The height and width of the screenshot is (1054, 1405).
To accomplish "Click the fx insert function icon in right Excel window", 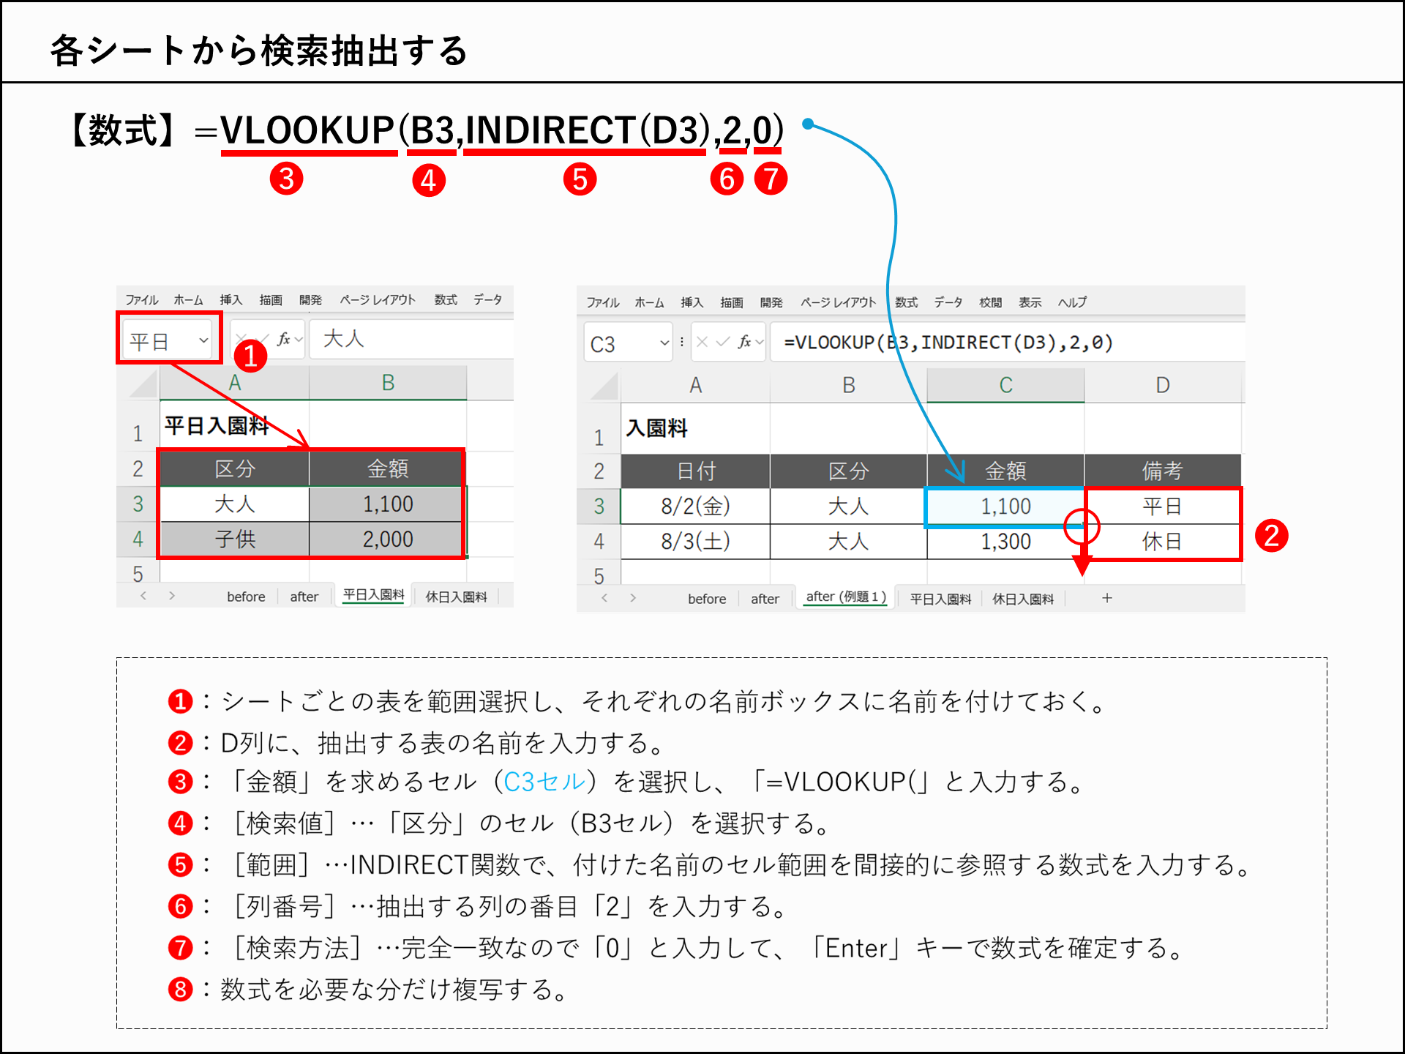I will (x=744, y=342).
